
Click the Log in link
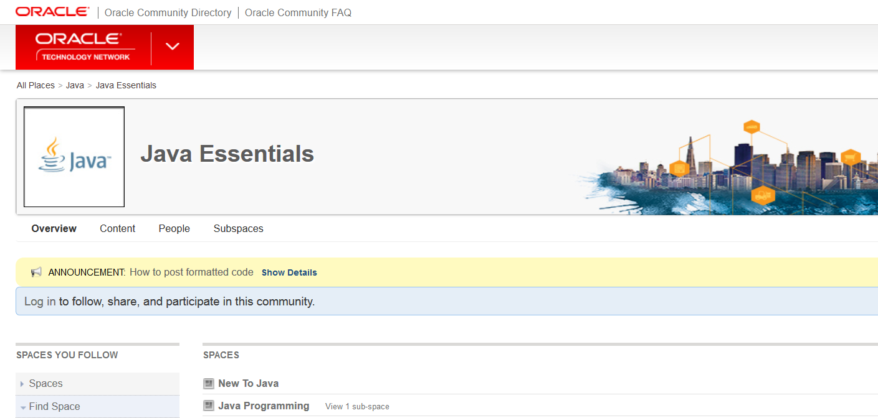click(39, 301)
